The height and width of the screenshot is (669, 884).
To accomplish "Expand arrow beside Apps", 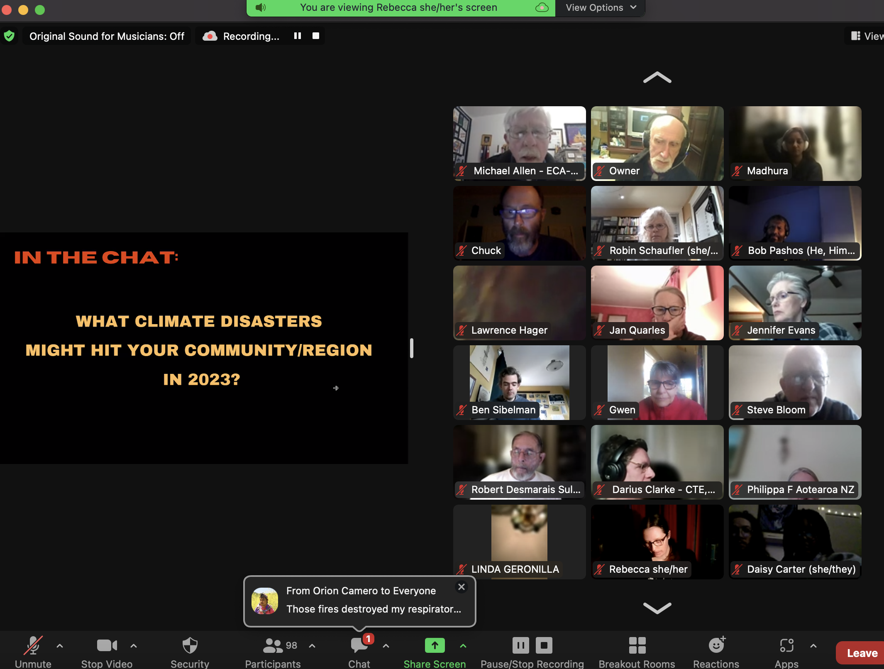I will (x=813, y=646).
